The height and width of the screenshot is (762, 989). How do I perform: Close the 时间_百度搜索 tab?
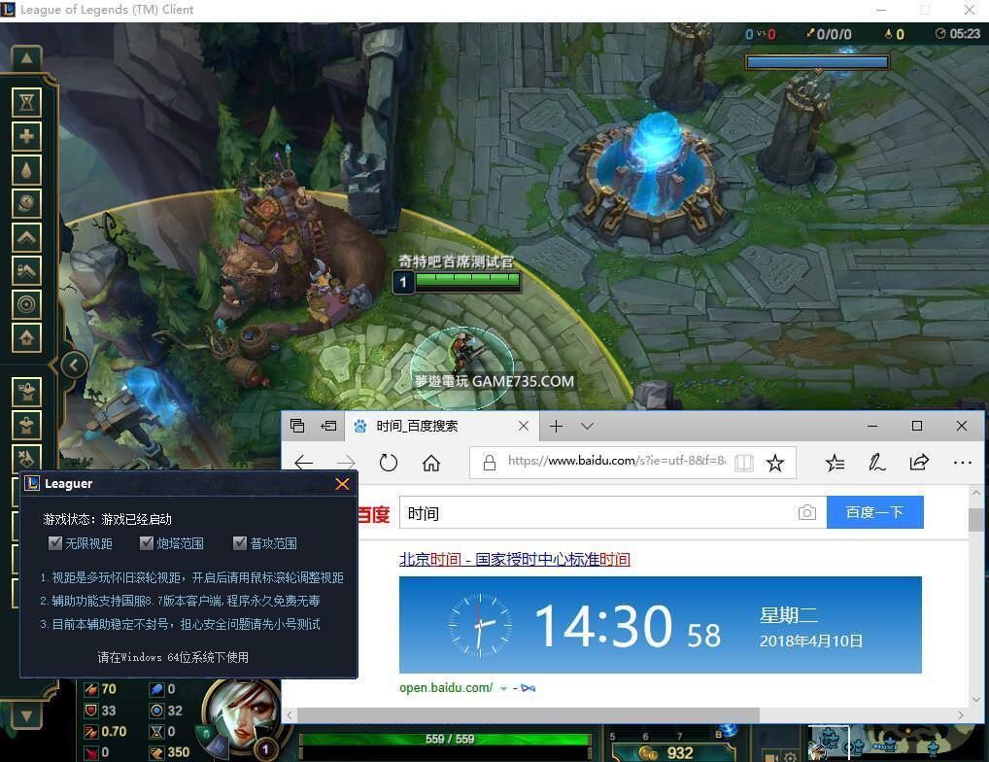tap(524, 426)
